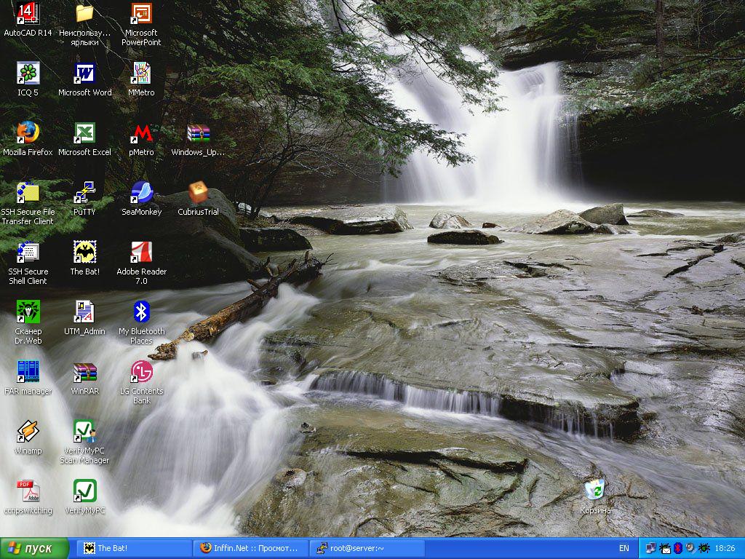Open the Неиспользу... ярлыки desktop folder

point(84,24)
